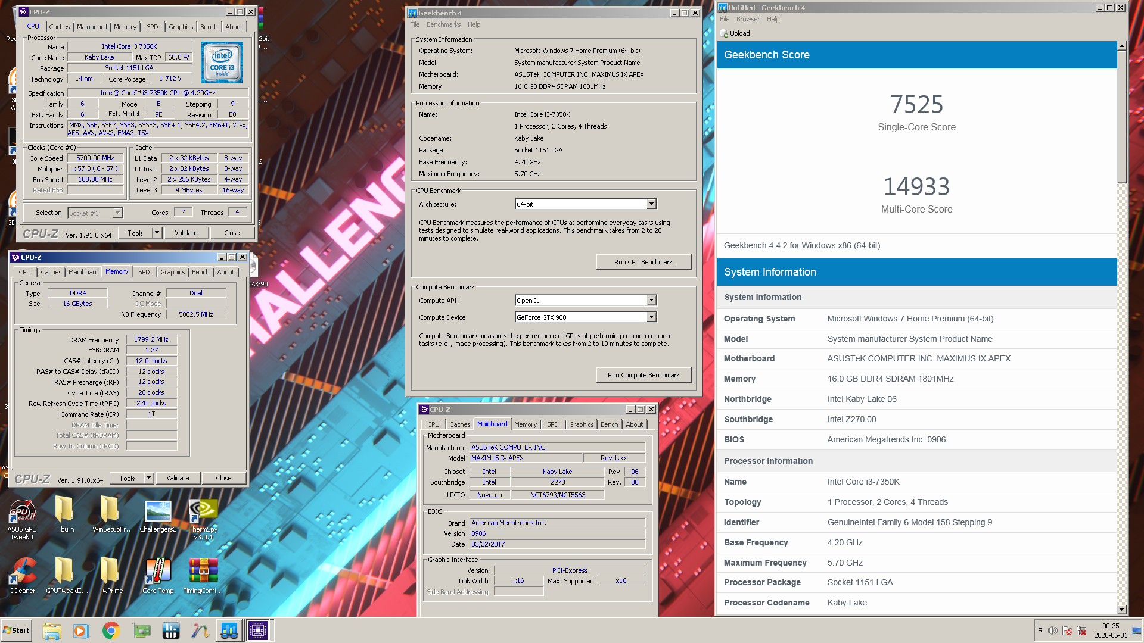Click Tools button in memory CPU-Z window
1144x643 pixels.
click(127, 478)
